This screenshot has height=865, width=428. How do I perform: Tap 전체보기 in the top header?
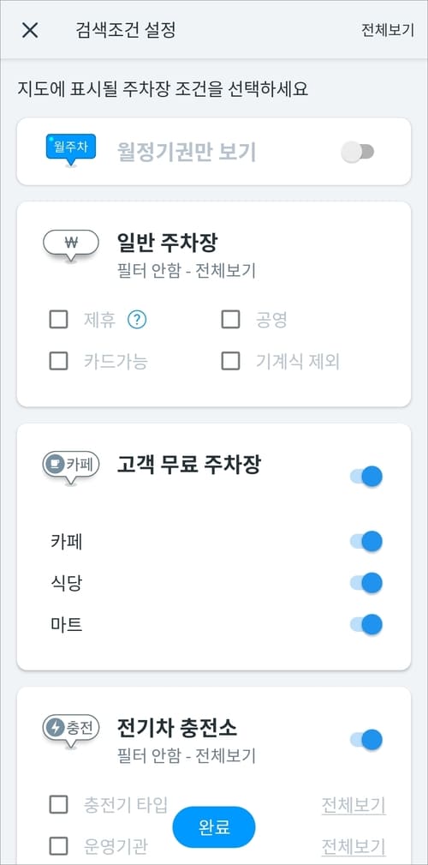(x=387, y=30)
